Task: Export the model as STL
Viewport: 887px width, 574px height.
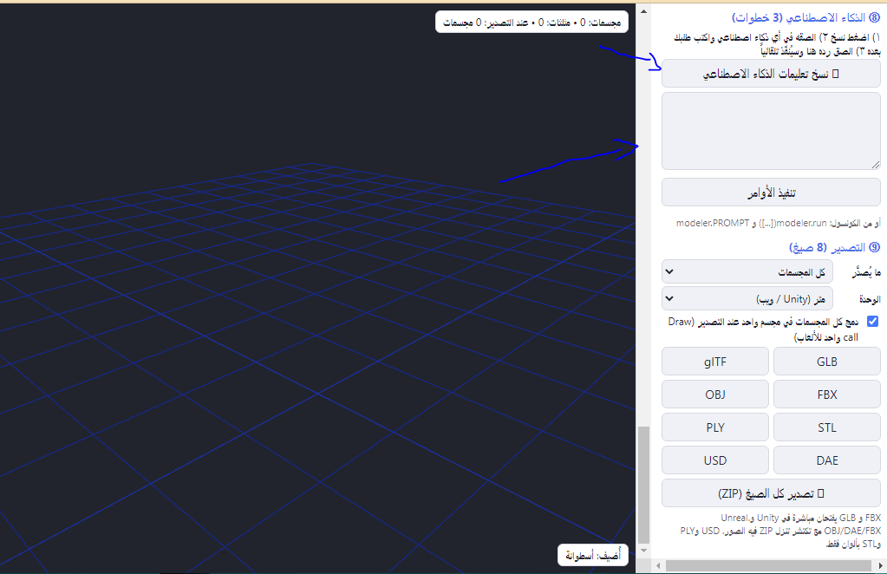Action: coord(826,427)
